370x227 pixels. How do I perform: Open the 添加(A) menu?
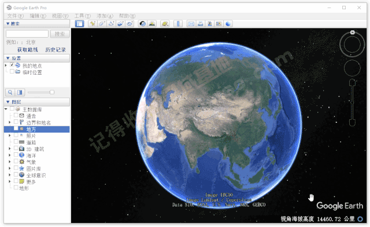(105, 16)
